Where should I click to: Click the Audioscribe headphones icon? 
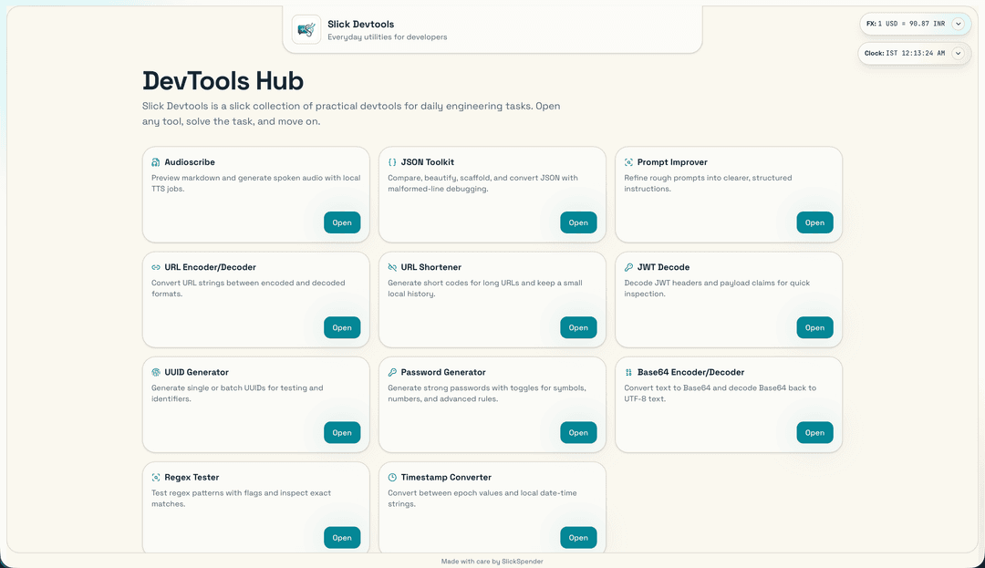(x=154, y=161)
